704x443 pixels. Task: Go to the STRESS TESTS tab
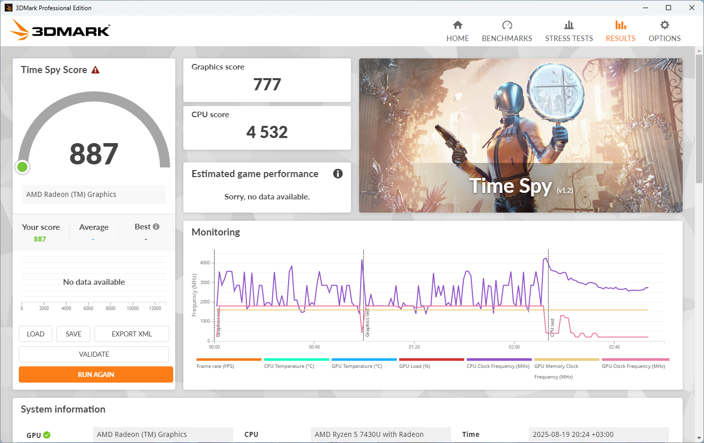569,39
